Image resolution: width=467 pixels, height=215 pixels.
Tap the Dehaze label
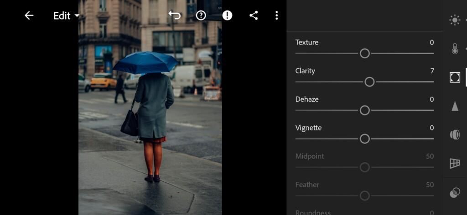click(307, 100)
